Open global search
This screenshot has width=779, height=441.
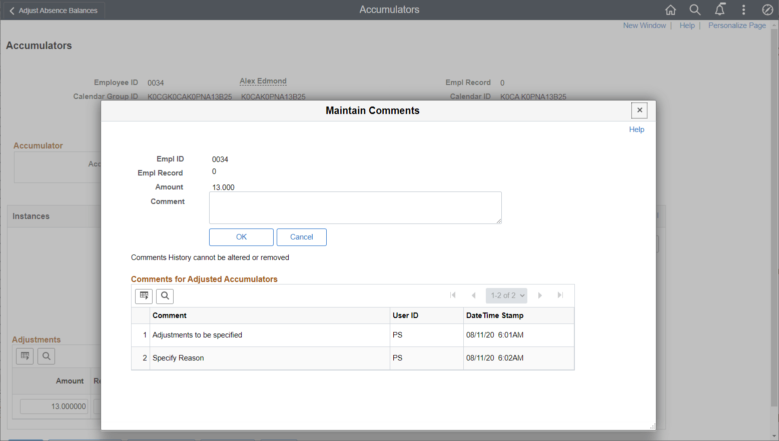pos(695,9)
